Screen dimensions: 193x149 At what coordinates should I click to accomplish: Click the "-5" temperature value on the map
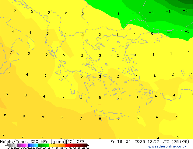coord(168,12)
